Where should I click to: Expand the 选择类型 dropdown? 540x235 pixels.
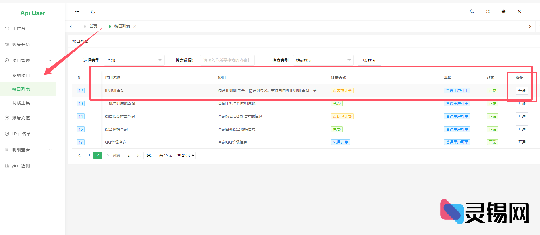[134, 60]
